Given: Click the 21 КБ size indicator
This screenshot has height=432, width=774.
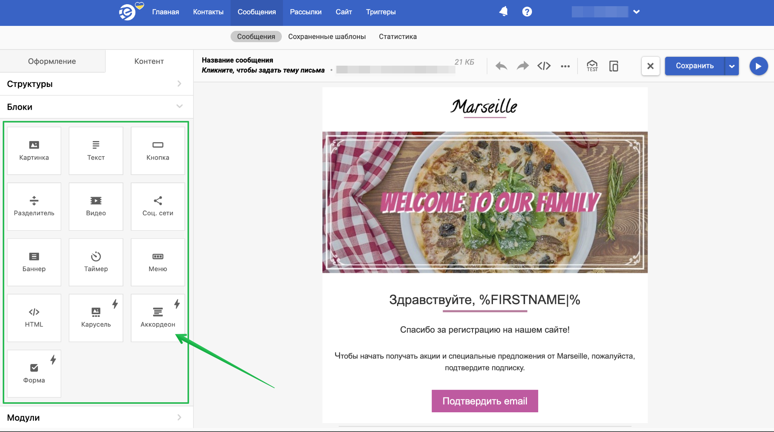Looking at the screenshot, I should pos(464,62).
